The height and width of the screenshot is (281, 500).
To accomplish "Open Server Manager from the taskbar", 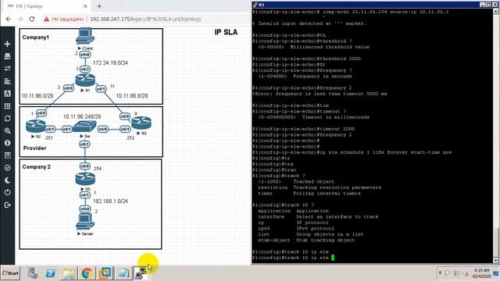I will point(33,273).
